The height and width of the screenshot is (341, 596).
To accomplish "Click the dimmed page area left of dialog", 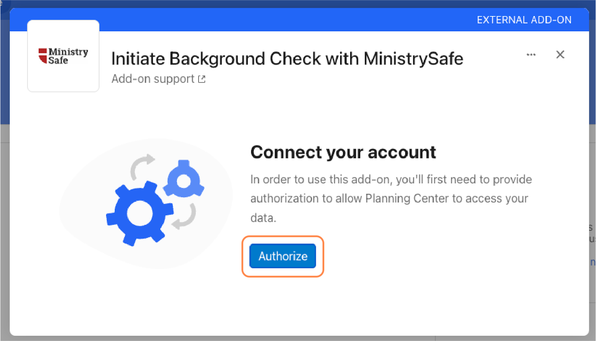I will click(4, 224).
